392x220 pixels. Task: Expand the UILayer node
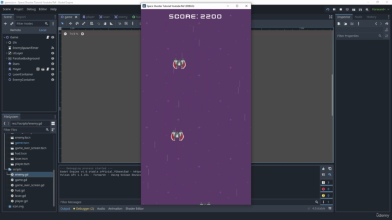[x=7, y=53]
